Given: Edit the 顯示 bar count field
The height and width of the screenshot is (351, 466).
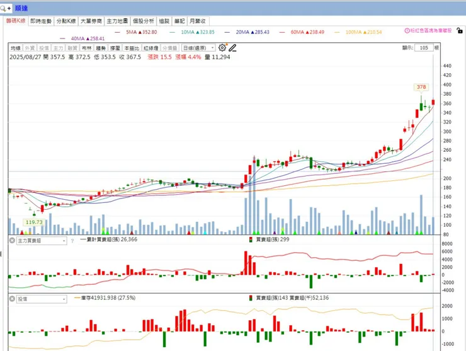Looking at the screenshot, I should (x=424, y=48).
